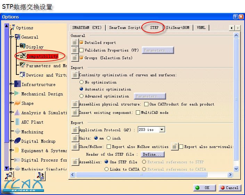The height and width of the screenshot is (195, 245).
Task: Click lock icon beside Insert existing component
Action: (75, 112)
